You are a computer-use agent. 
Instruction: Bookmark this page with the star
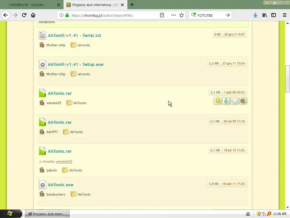pyautogui.click(x=182, y=15)
